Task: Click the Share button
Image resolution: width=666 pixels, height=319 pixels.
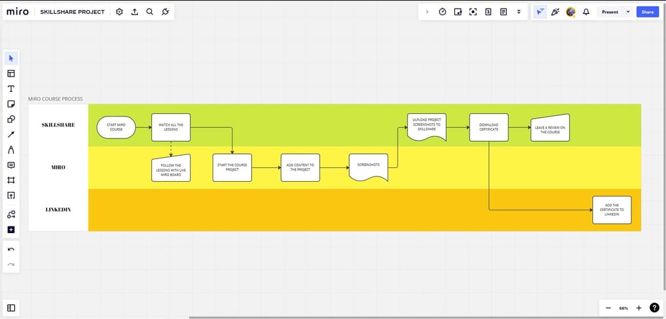Action: [x=648, y=12]
